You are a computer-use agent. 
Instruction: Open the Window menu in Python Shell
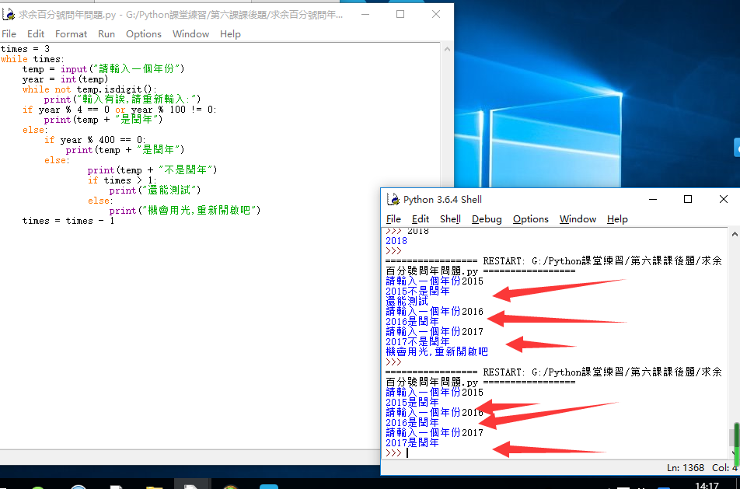point(578,219)
